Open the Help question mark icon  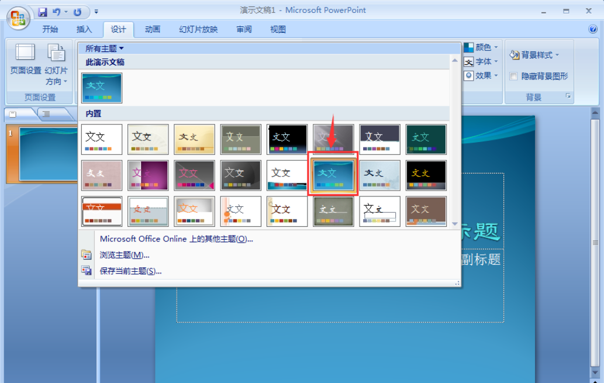tap(593, 29)
